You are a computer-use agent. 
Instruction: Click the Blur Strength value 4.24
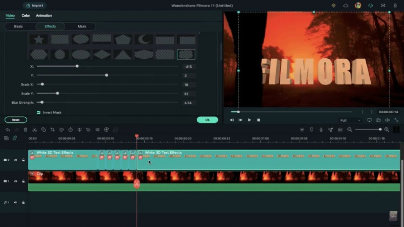[x=188, y=103]
